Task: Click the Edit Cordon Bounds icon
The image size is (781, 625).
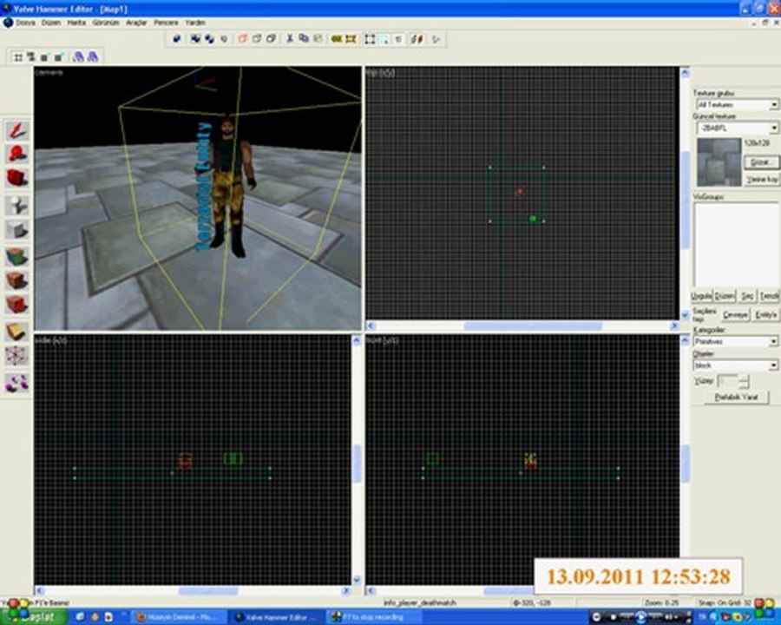Action: tap(351, 39)
